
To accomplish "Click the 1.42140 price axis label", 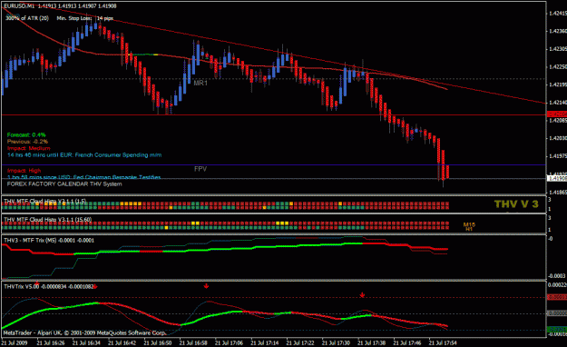I will [x=558, y=103].
